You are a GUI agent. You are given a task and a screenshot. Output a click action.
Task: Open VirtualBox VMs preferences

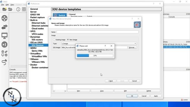(x=39, y=56)
